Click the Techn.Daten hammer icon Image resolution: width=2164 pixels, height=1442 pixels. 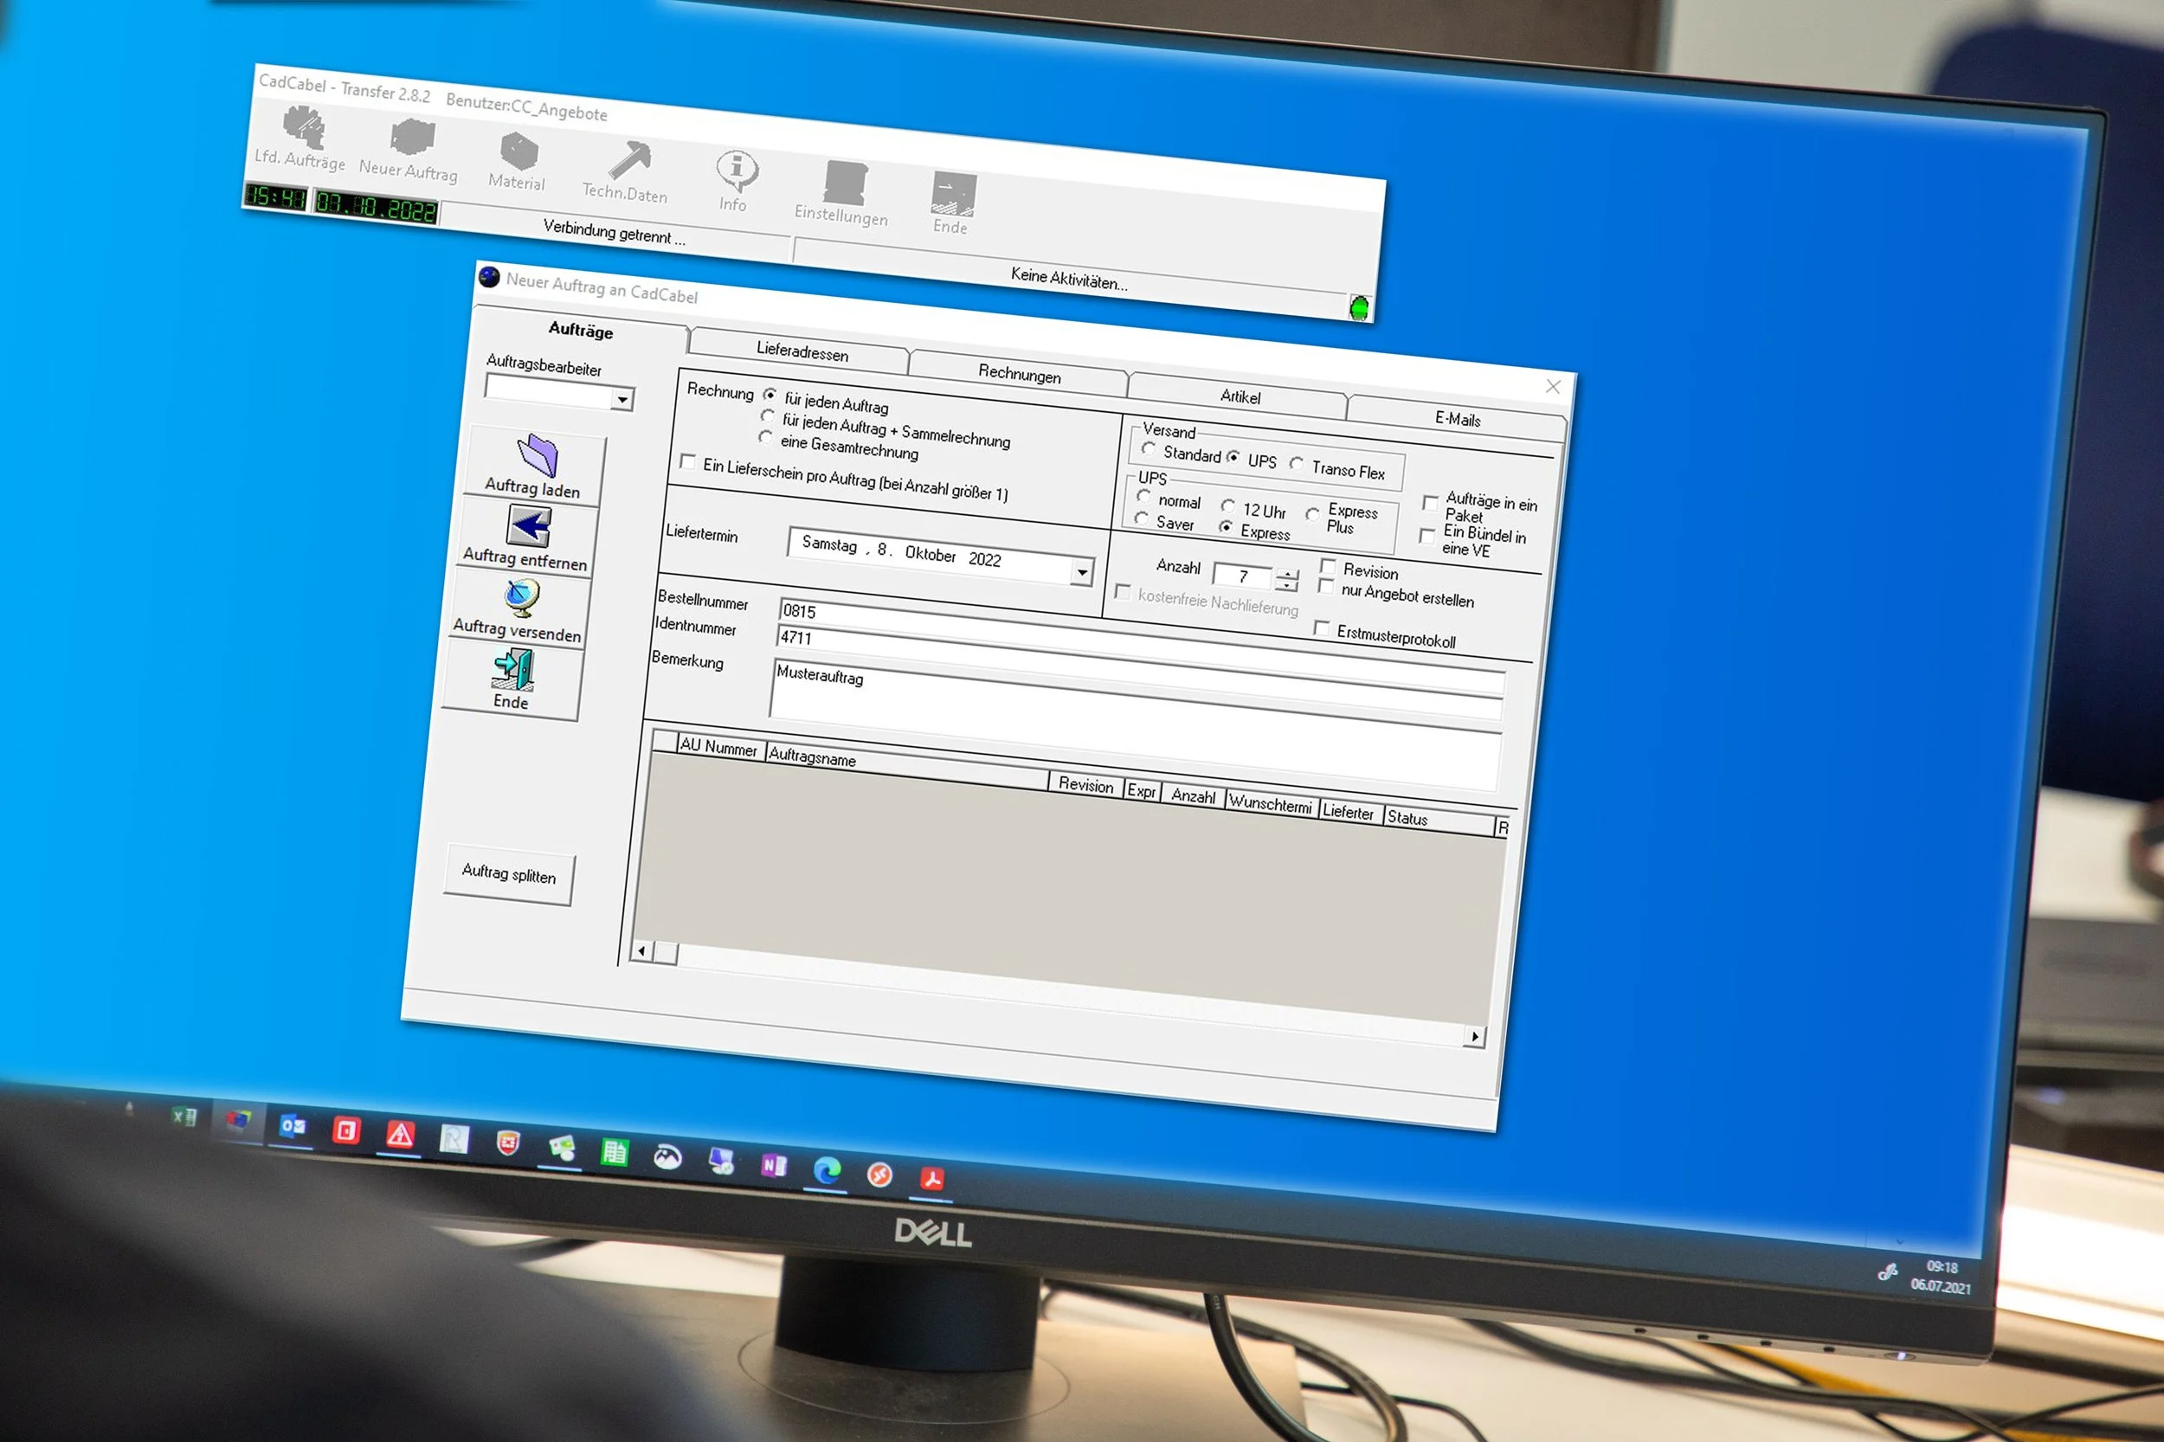tap(630, 160)
